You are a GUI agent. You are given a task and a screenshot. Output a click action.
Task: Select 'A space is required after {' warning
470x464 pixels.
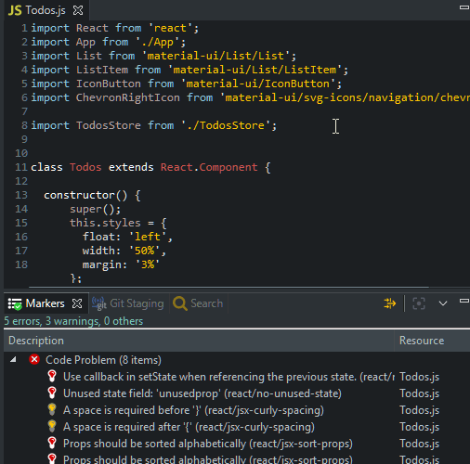(x=189, y=427)
